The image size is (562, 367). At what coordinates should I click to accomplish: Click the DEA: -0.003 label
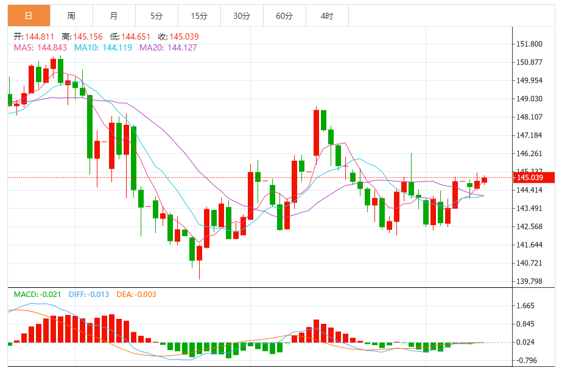[136, 295]
